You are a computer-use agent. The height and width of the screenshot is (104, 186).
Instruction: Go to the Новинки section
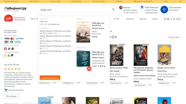[x=143, y=19]
